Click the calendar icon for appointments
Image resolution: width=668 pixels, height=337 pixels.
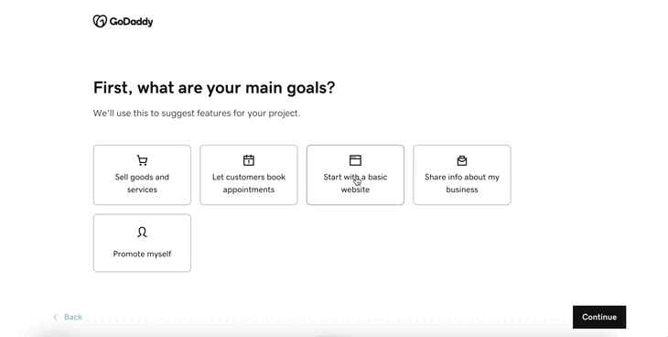(249, 160)
